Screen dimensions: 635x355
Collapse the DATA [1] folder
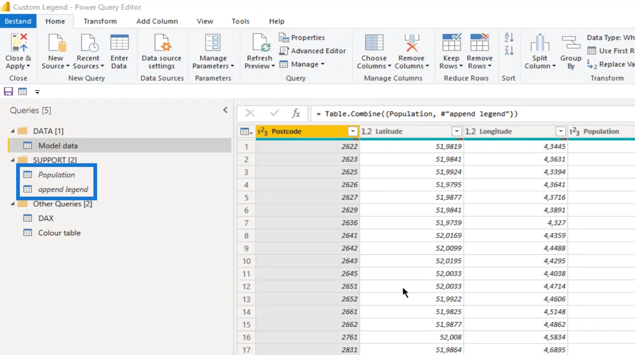pos(12,131)
